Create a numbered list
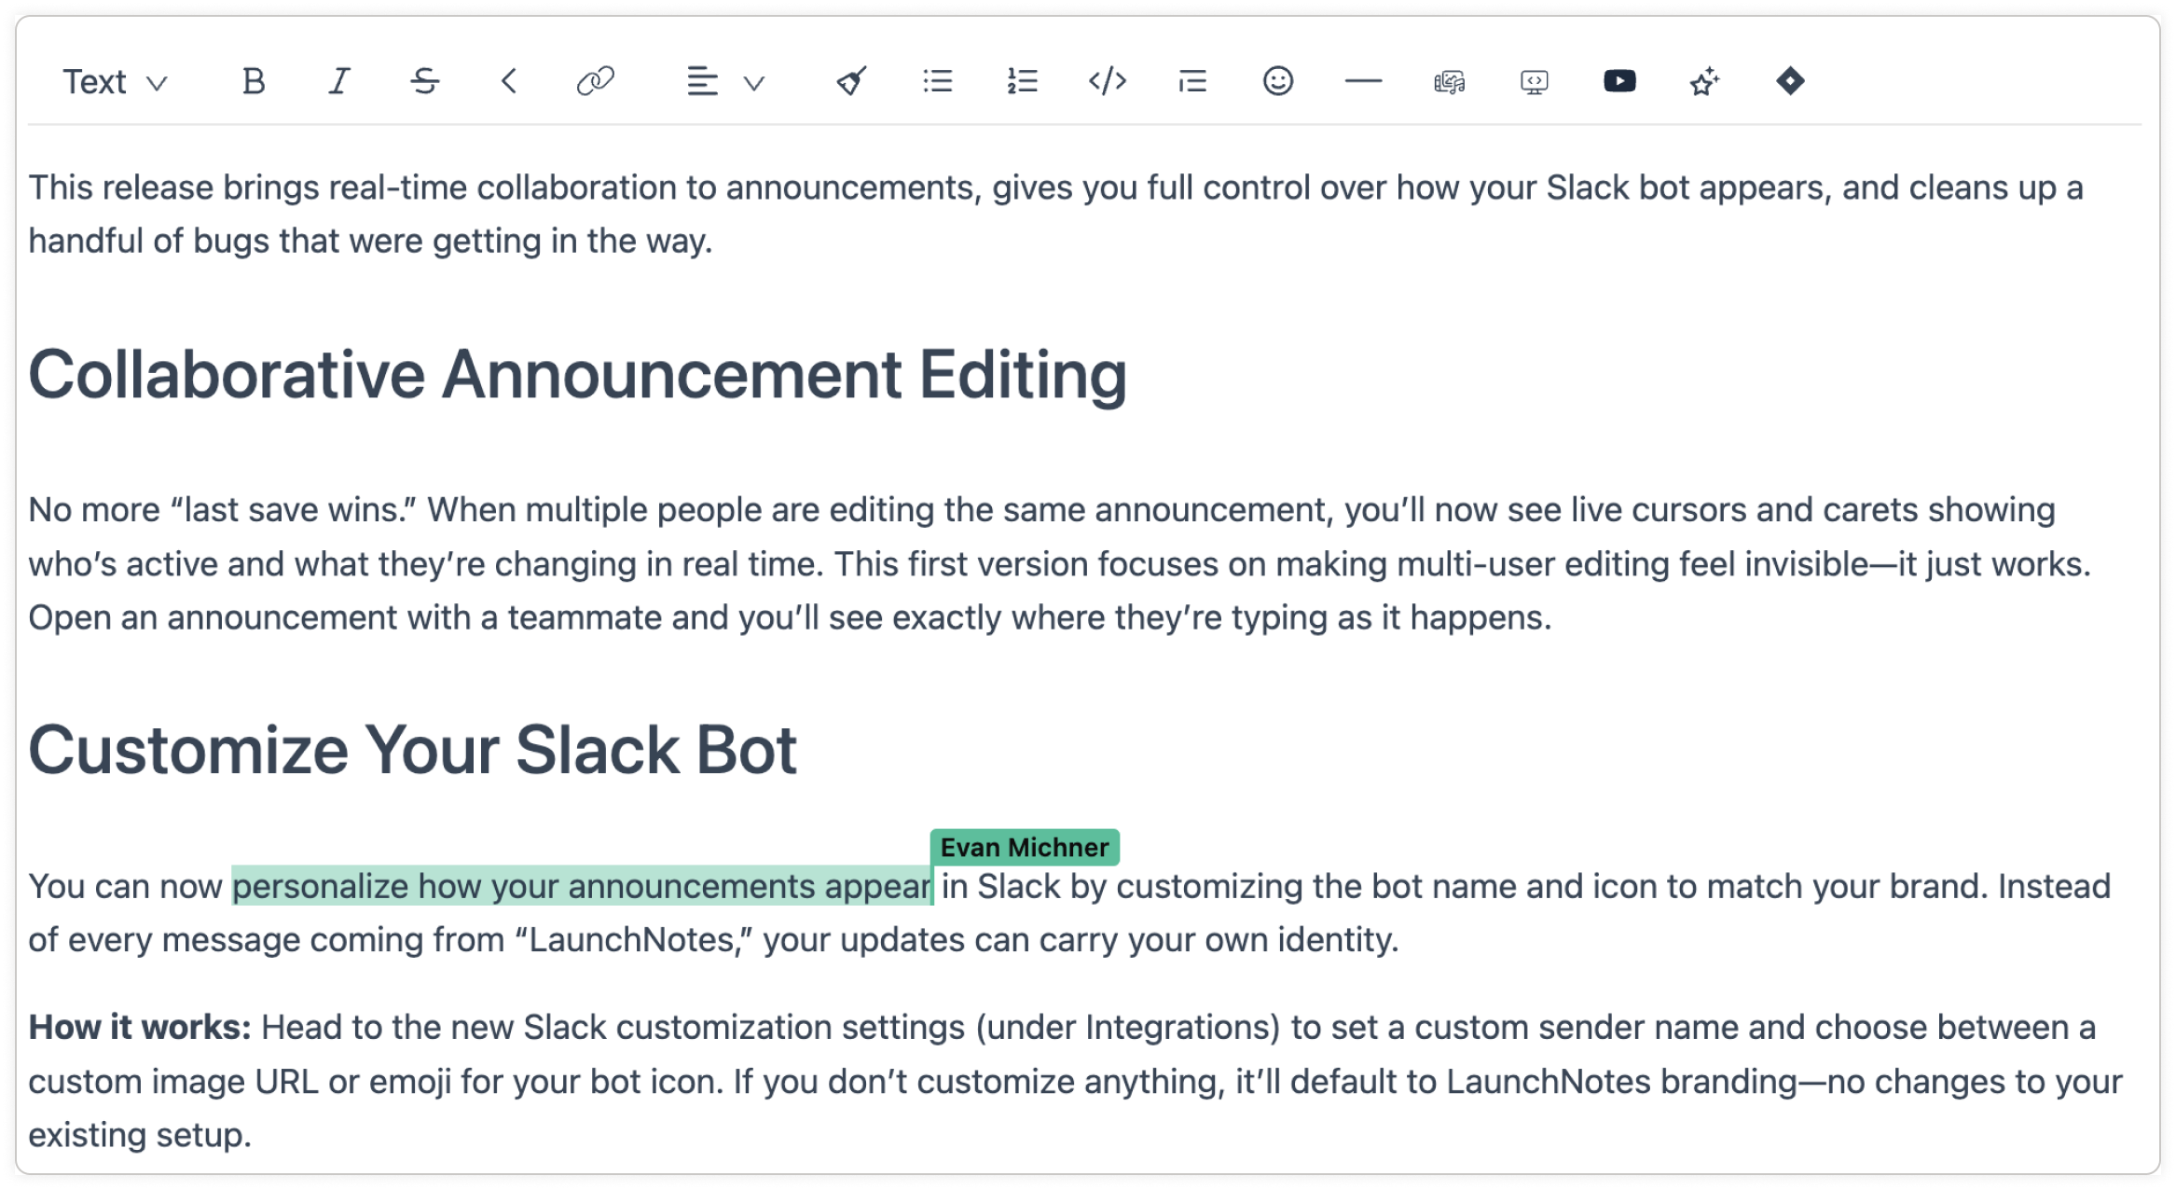 point(1022,82)
